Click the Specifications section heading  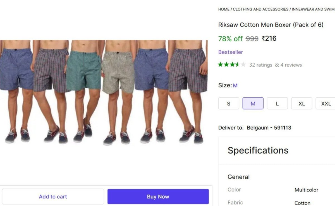(258, 150)
